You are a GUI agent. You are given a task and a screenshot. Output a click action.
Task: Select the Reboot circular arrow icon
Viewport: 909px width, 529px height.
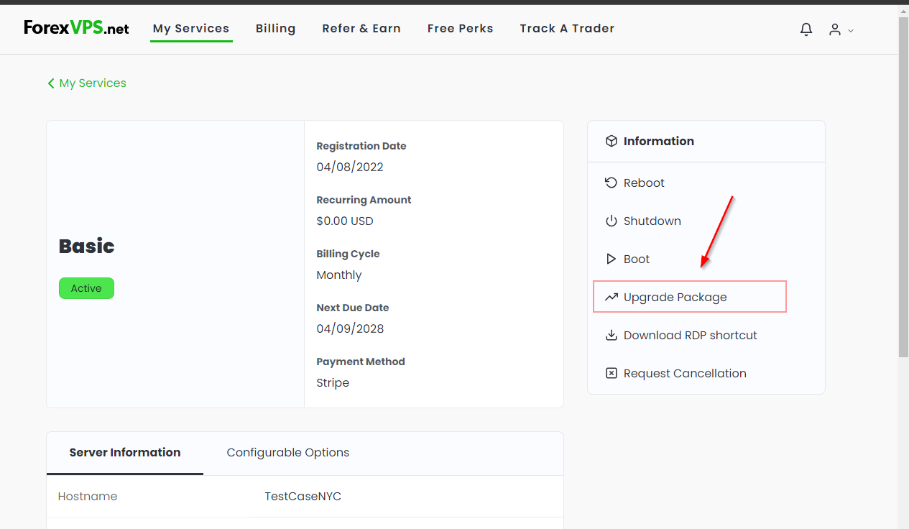(611, 182)
